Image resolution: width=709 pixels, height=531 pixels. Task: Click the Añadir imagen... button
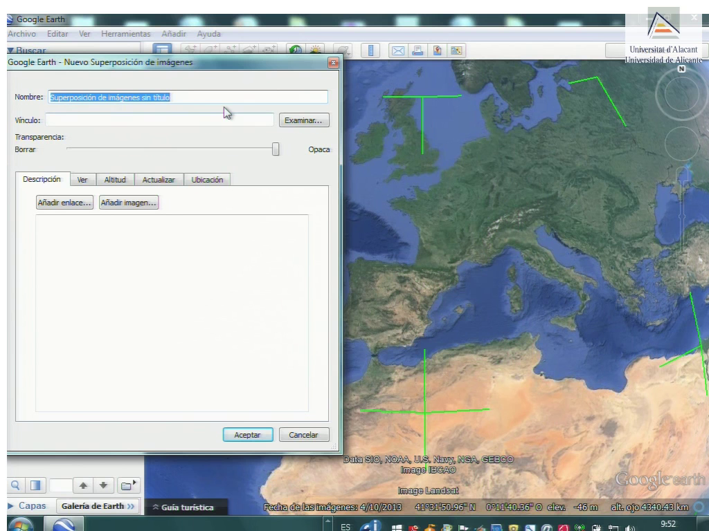129,203
